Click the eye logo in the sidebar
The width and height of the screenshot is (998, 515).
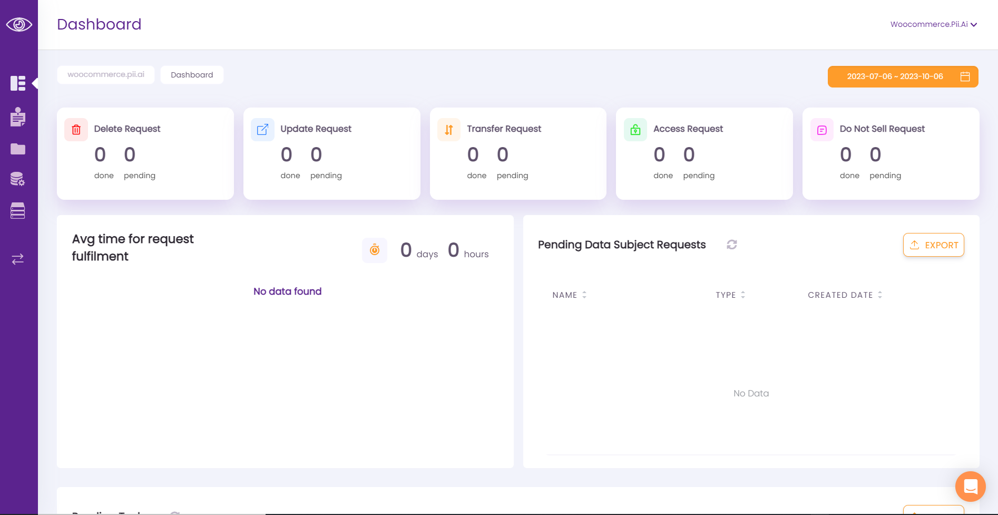(x=19, y=25)
